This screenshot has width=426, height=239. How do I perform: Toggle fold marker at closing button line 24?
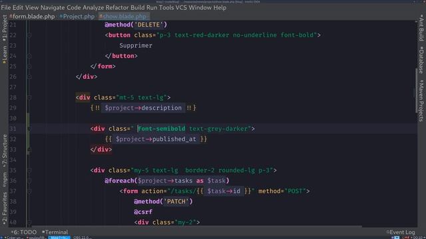[x=29, y=56]
